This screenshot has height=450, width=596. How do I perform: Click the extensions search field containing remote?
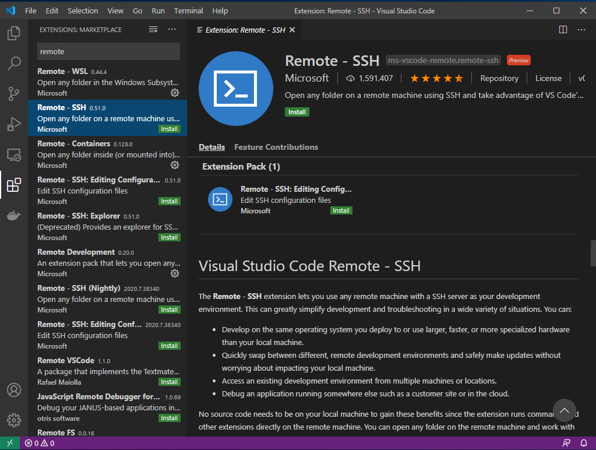(x=109, y=51)
